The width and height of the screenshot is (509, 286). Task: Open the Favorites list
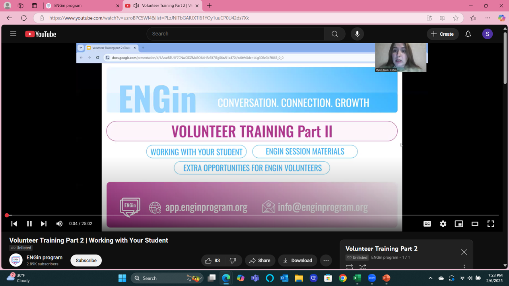pos(473,18)
